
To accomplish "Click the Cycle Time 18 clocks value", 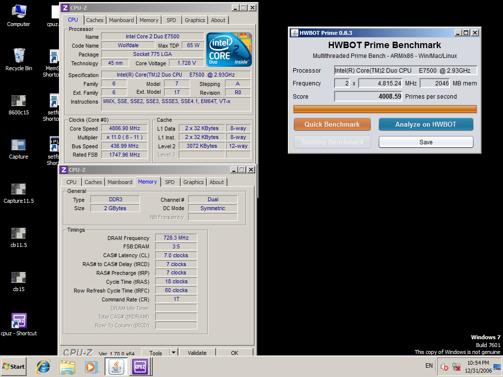I will (176, 281).
